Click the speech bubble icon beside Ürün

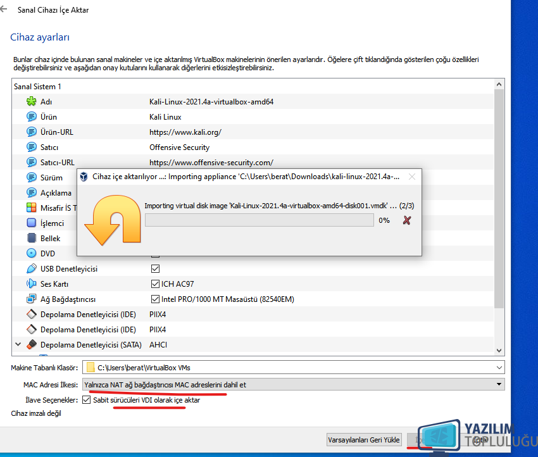tap(31, 116)
